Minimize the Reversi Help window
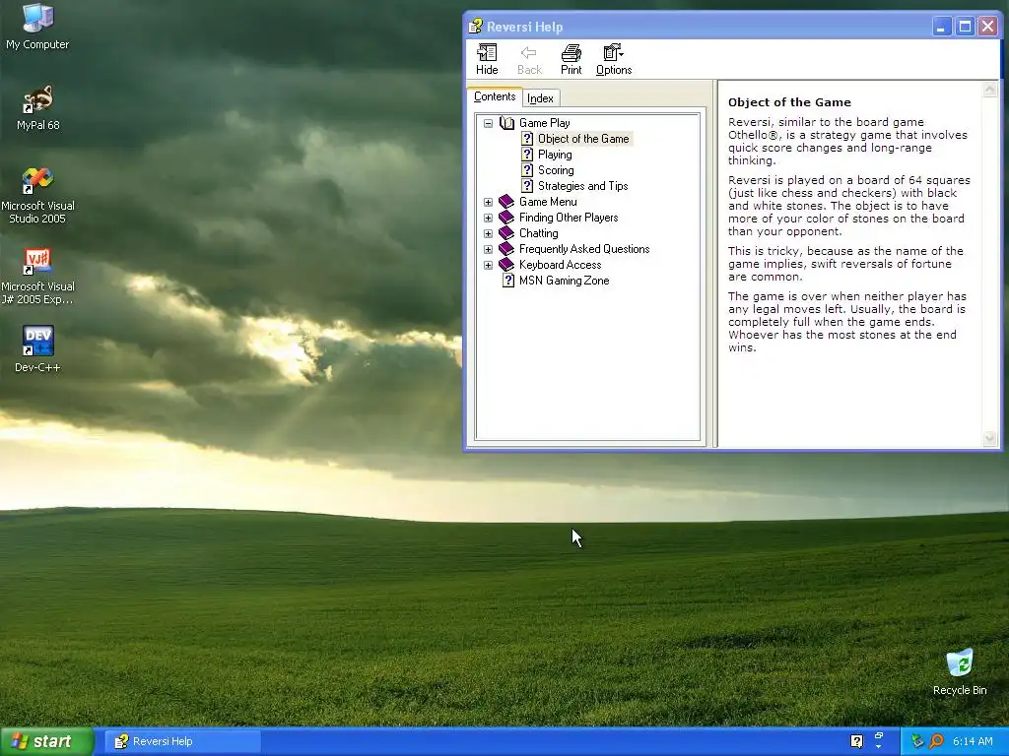Viewport: 1009px width, 756px height. (941, 27)
